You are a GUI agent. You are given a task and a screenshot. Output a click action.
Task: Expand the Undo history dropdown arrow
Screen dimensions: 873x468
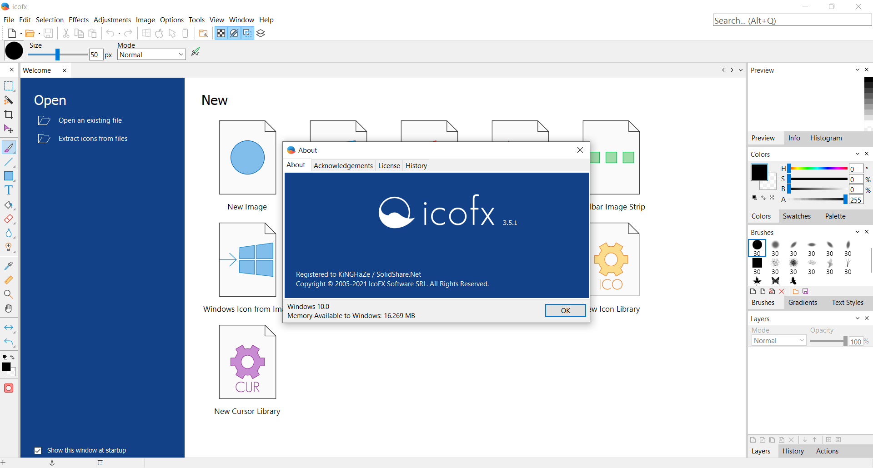point(119,33)
